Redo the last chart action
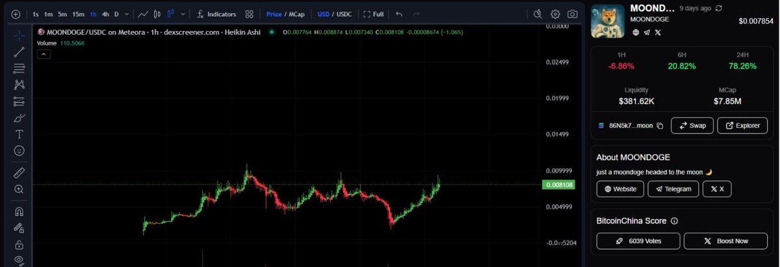 pyautogui.click(x=416, y=14)
